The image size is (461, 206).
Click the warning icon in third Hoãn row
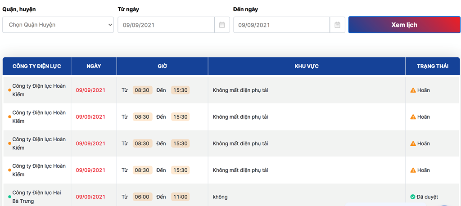(x=413, y=143)
